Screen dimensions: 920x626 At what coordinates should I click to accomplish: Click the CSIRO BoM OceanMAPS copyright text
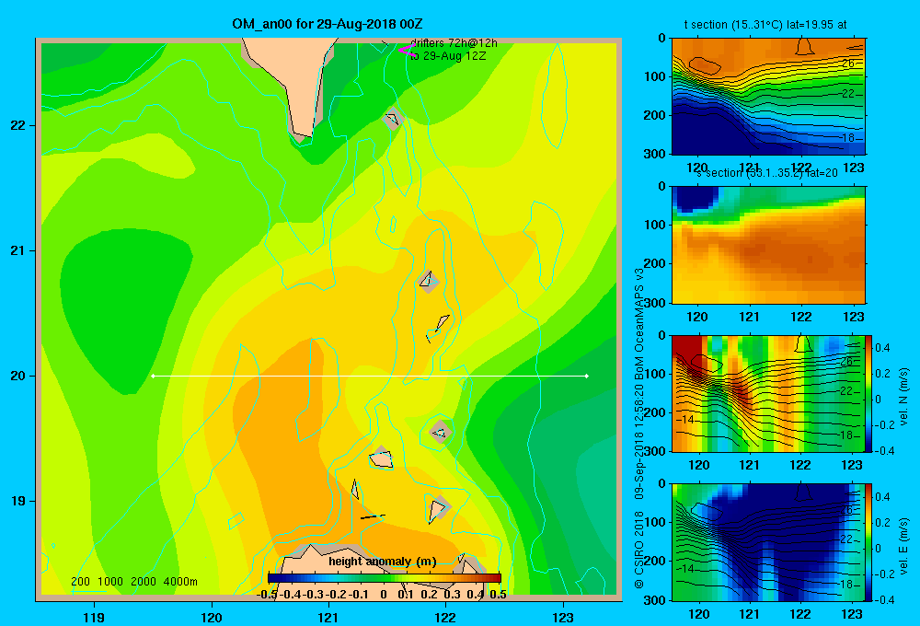coord(639,429)
